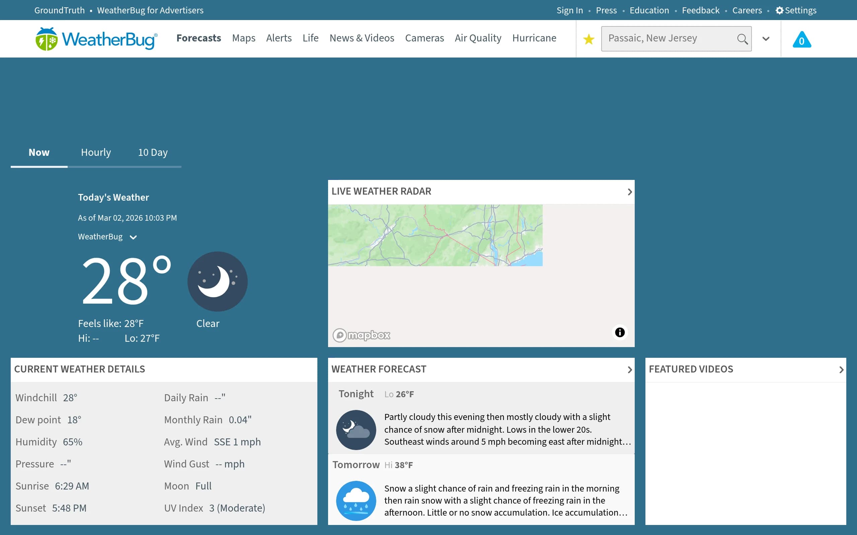Viewport: 857px width, 535px height.
Task: Expand Live Weather Radar chevron
Action: click(x=629, y=191)
